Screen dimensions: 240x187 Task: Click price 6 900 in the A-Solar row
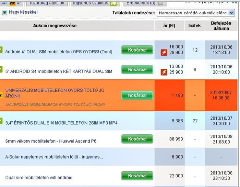click(x=177, y=157)
